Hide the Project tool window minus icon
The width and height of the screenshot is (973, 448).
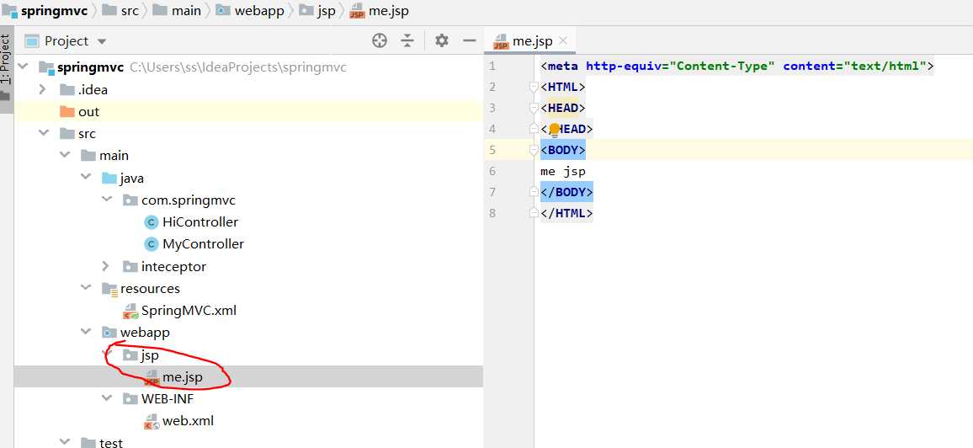(x=470, y=41)
